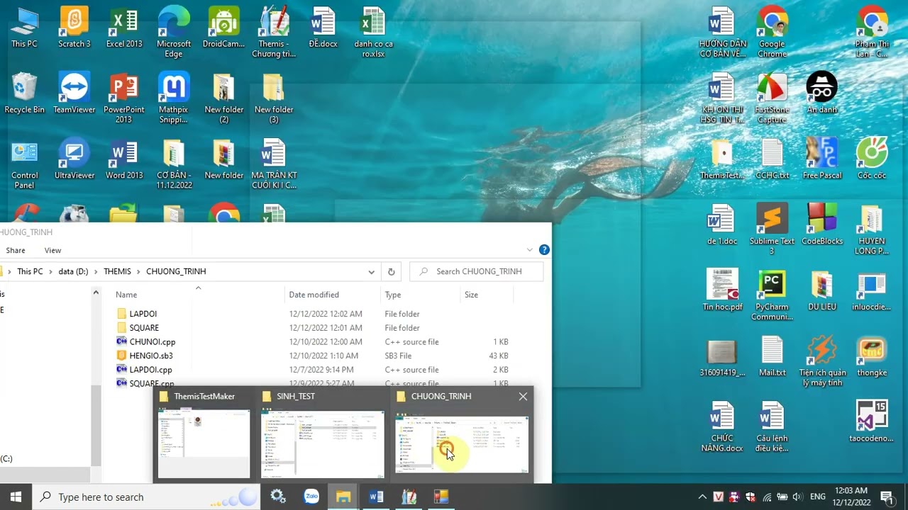Open the View tab in File Explorer

coord(52,250)
